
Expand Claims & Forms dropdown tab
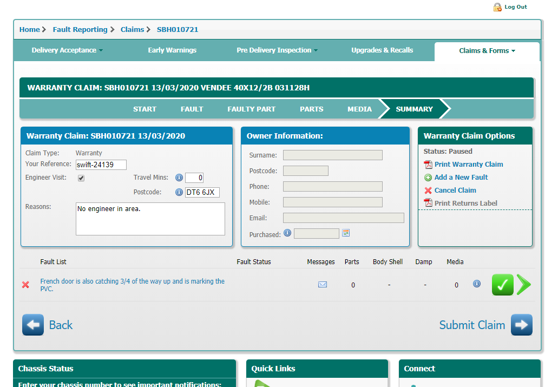pos(487,51)
